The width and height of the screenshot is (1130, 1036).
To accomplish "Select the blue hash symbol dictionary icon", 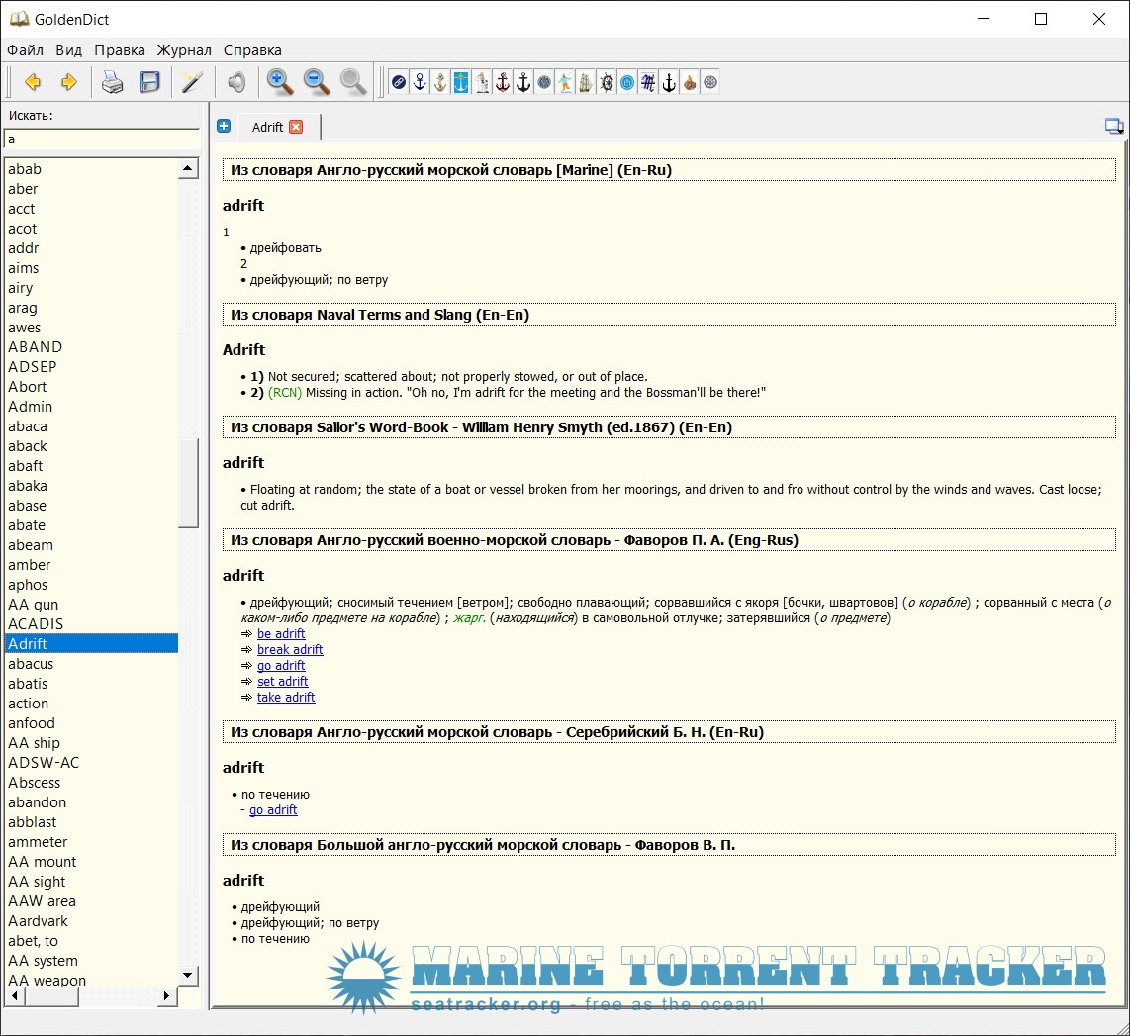I will 648,82.
